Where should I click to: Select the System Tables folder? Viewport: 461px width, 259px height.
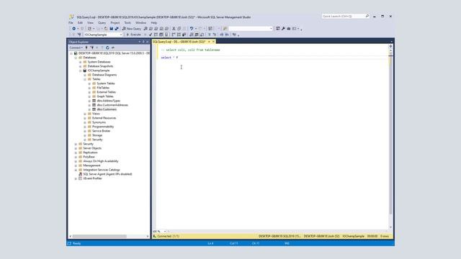point(106,83)
